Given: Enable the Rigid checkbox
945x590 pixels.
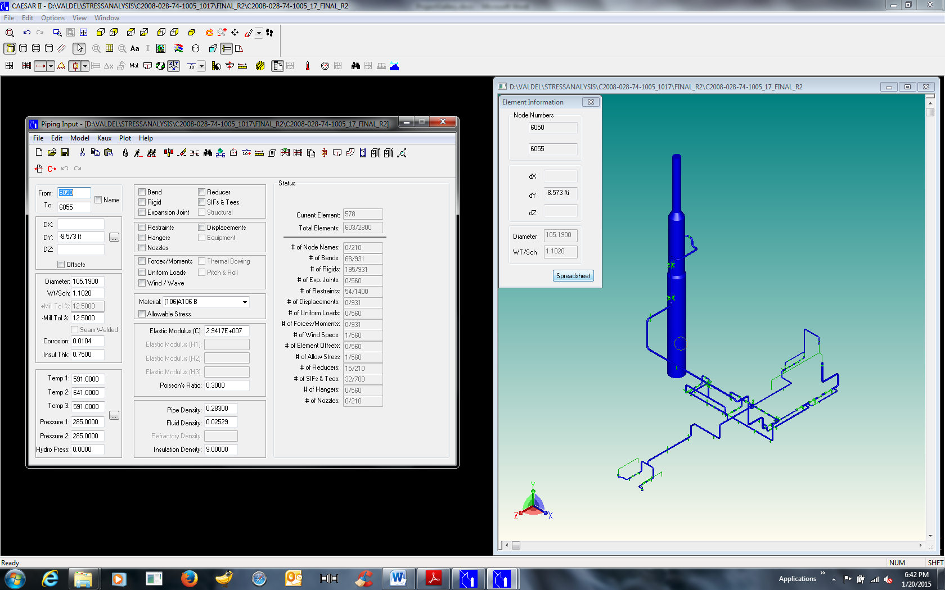Looking at the screenshot, I should (142, 202).
